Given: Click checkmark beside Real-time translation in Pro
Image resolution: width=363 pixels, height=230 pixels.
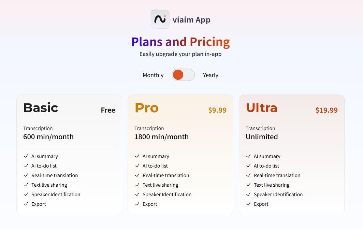Looking at the screenshot, I should pyautogui.click(x=137, y=175).
